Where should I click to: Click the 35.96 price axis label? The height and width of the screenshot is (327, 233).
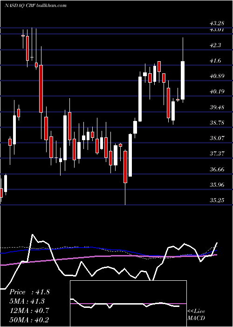coord(217,185)
